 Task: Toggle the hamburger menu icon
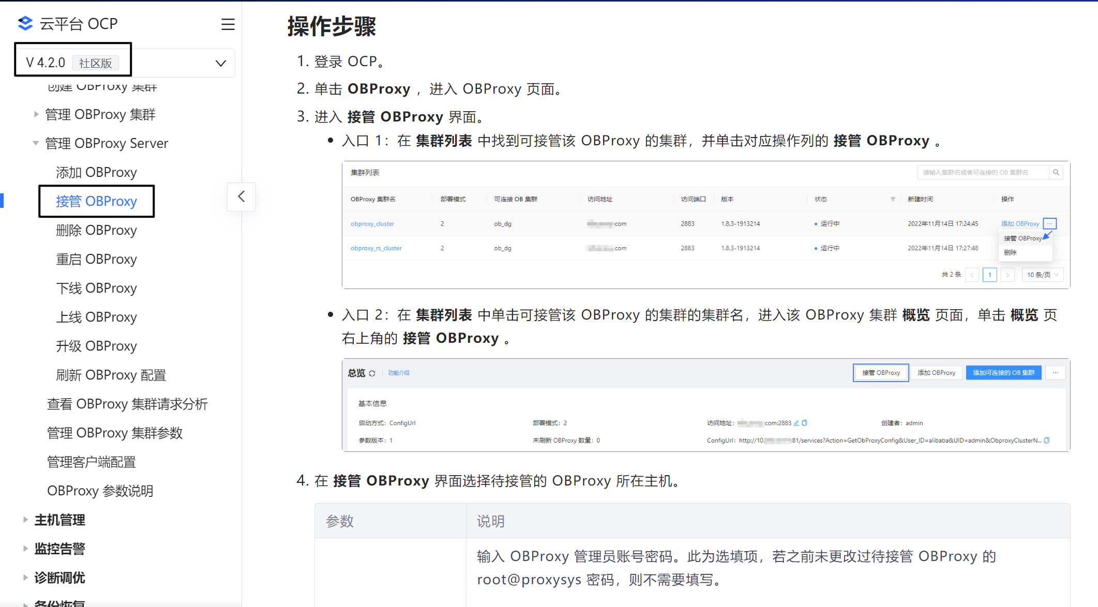tap(228, 24)
